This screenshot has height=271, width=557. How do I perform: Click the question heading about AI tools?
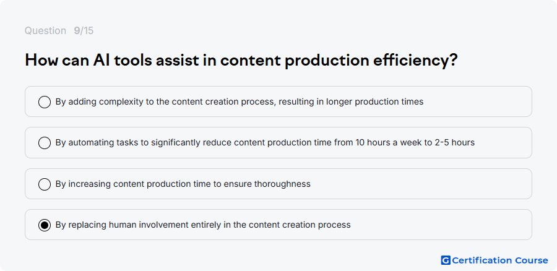point(241,61)
